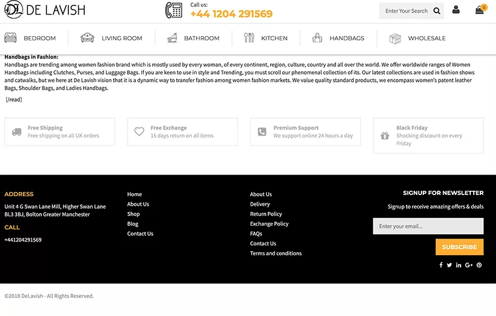Screen dimensions: 496x316
Task: Open the Google Plus icon in the footer
Action: 469,265
